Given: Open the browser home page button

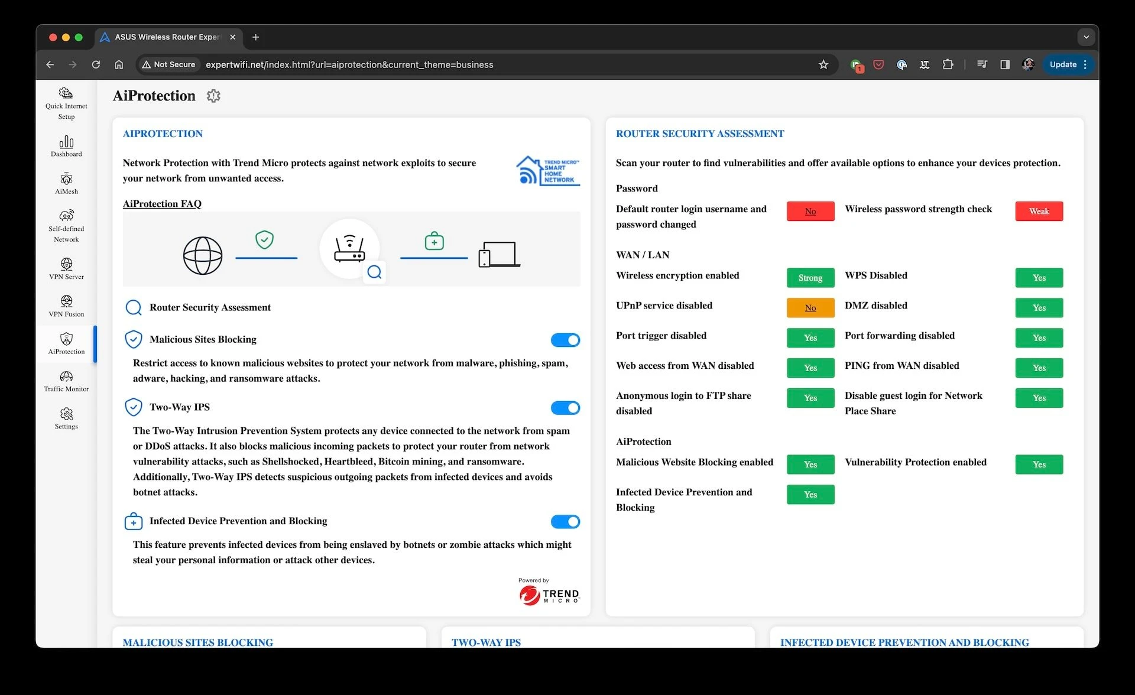Looking at the screenshot, I should (119, 64).
